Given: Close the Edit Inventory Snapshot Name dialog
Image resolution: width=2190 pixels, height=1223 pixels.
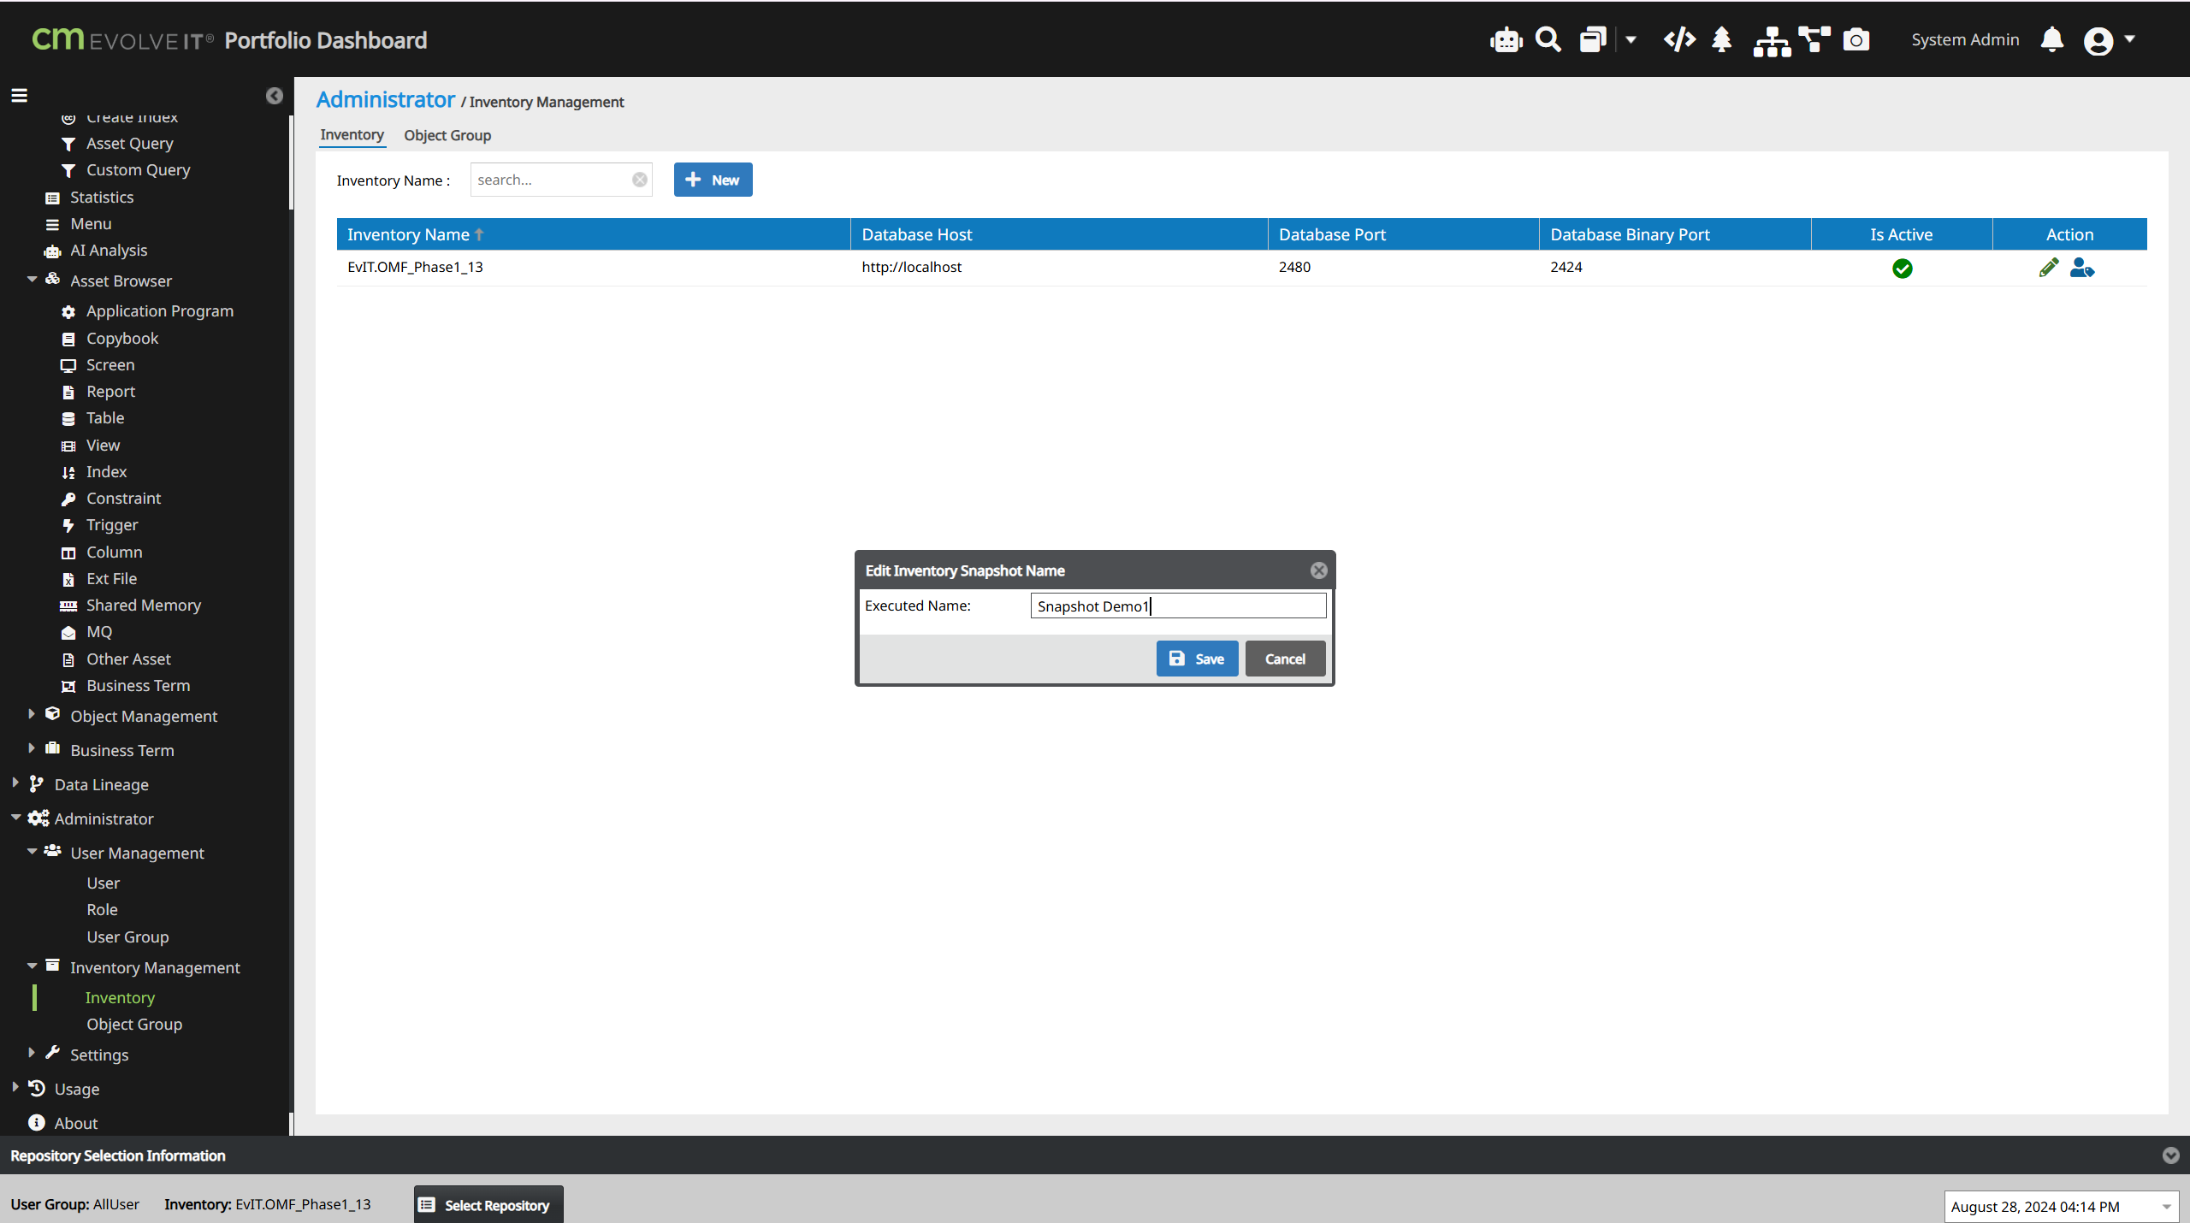Looking at the screenshot, I should point(1318,570).
